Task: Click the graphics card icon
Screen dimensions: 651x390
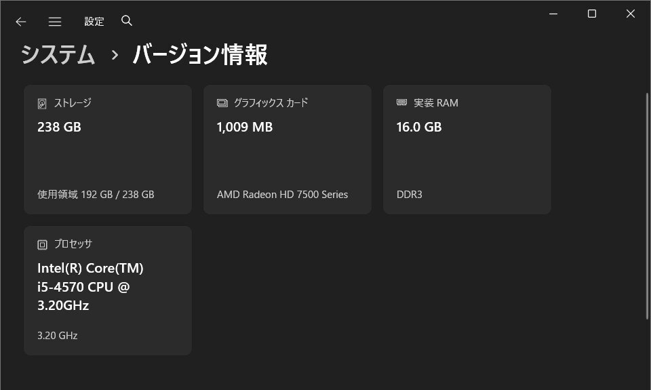Action: [x=222, y=103]
